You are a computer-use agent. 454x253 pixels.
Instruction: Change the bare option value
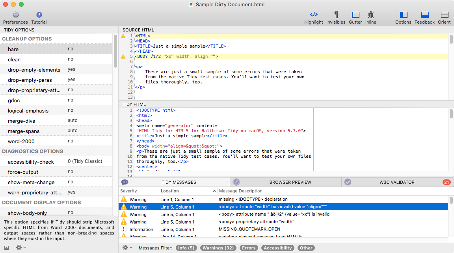tap(71, 49)
